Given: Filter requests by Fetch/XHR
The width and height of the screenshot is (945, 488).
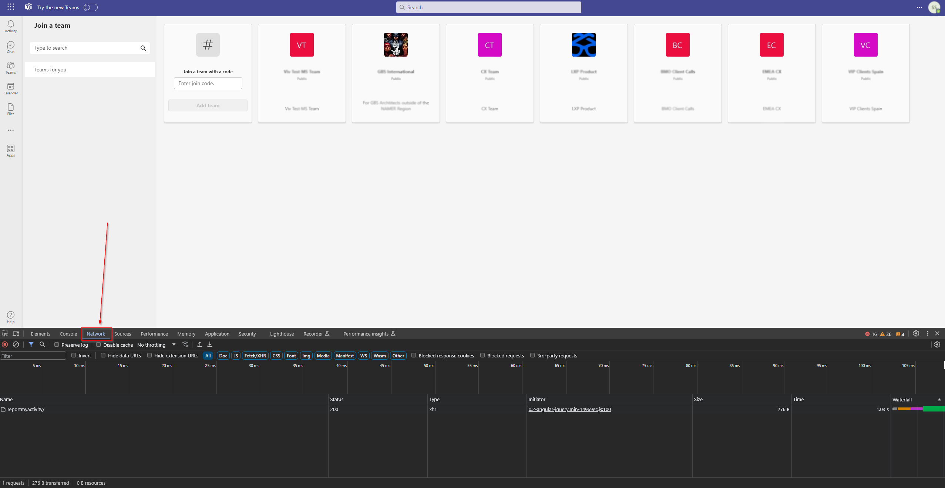Looking at the screenshot, I should coord(255,356).
